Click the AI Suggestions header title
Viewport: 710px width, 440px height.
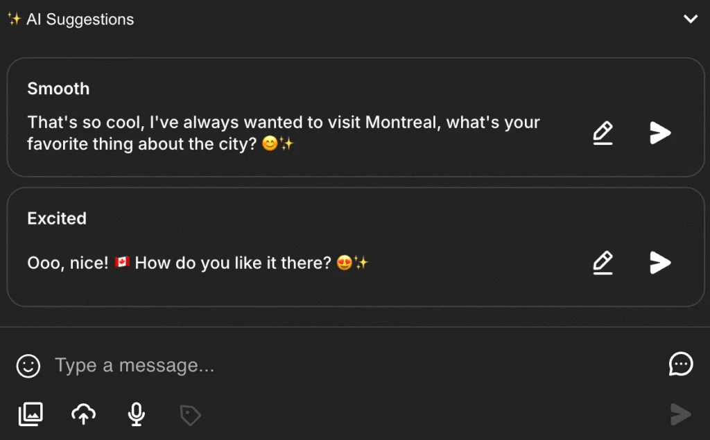tap(80, 19)
